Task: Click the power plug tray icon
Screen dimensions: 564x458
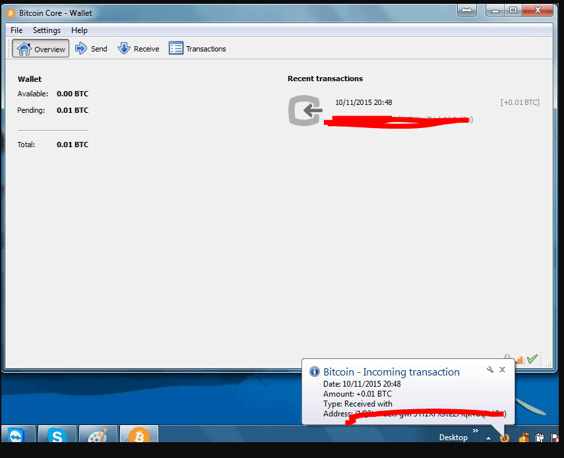Action: pyautogui.click(x=540, y=438)
